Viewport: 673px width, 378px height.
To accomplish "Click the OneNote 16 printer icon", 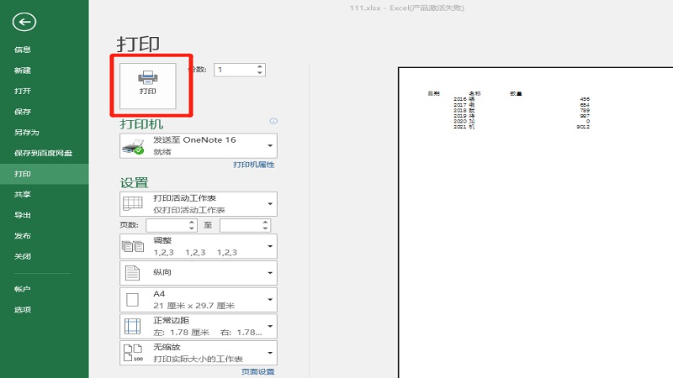I will (x=133, y=146).
